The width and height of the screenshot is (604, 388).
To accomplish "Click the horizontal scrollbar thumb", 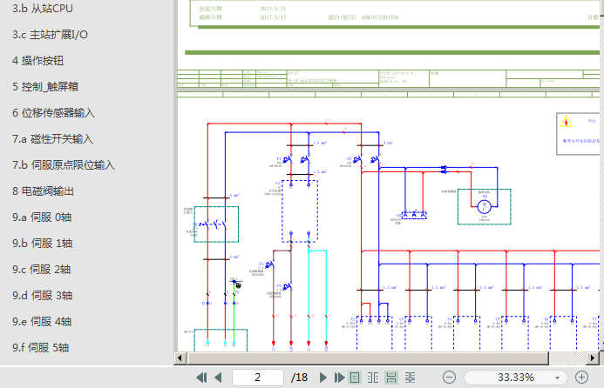I will click(x=368, y=358).
